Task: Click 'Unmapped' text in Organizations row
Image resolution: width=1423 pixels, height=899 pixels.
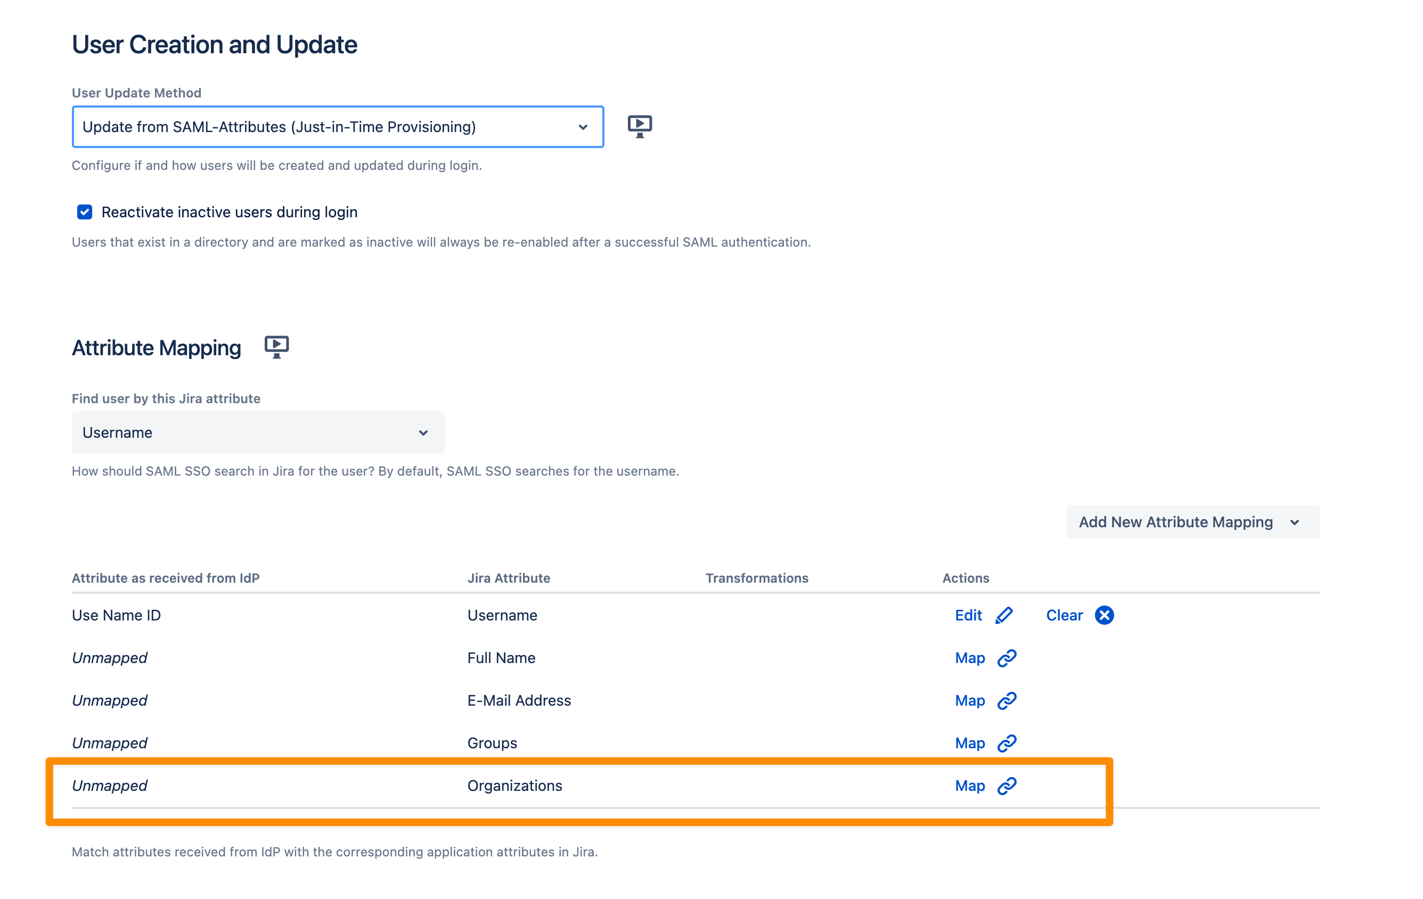Action: pos(109,786)
